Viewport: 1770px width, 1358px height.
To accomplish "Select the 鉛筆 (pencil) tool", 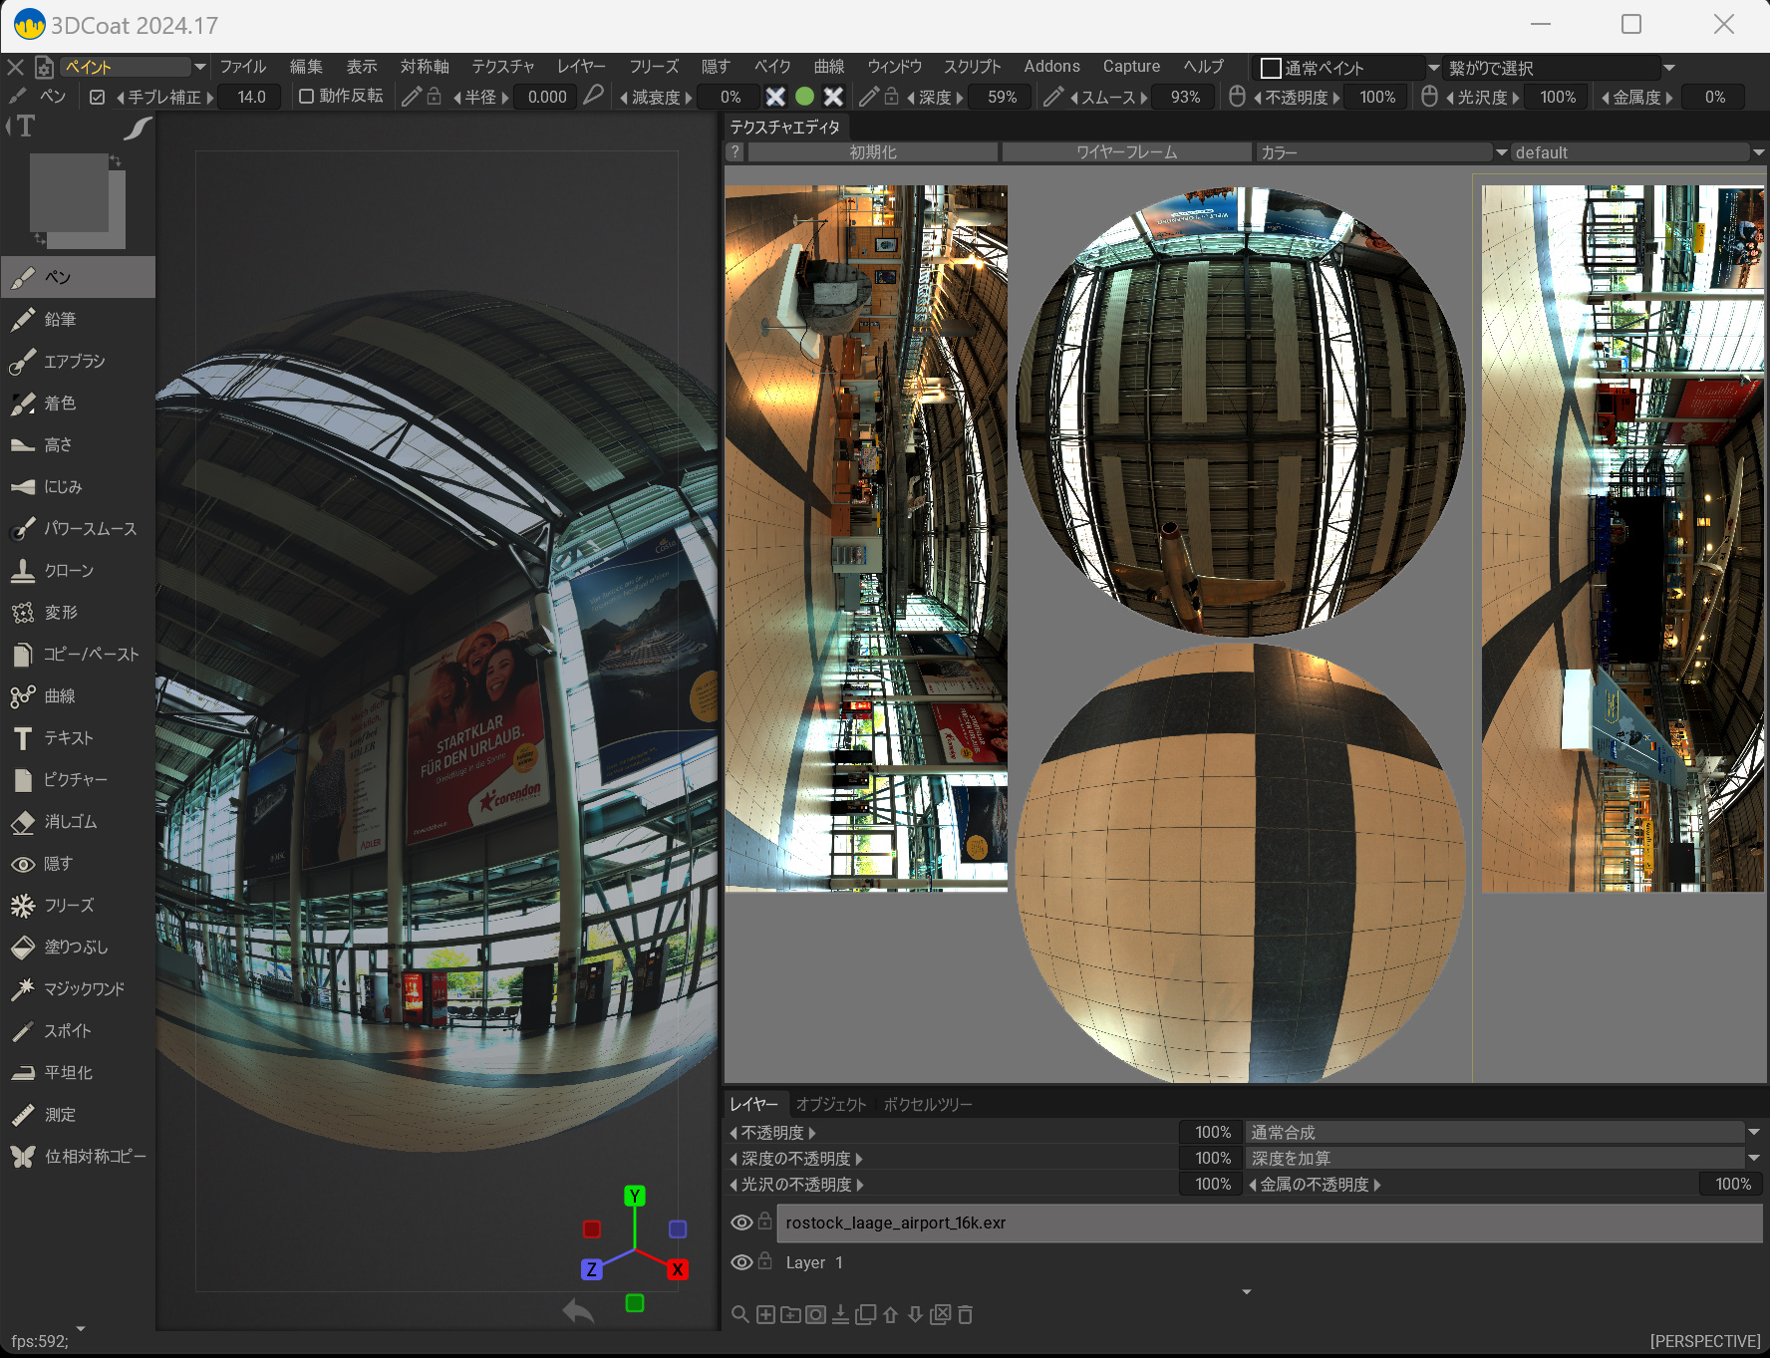I will pos(60,320).
